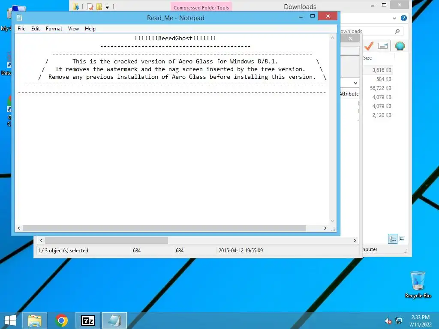Open the Format menu in Notepad
439x329 pixels.
coord(54,29)
